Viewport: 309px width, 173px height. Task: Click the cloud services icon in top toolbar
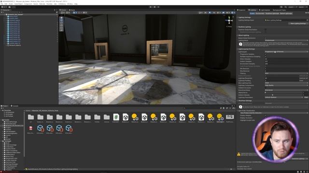point(10,7)
